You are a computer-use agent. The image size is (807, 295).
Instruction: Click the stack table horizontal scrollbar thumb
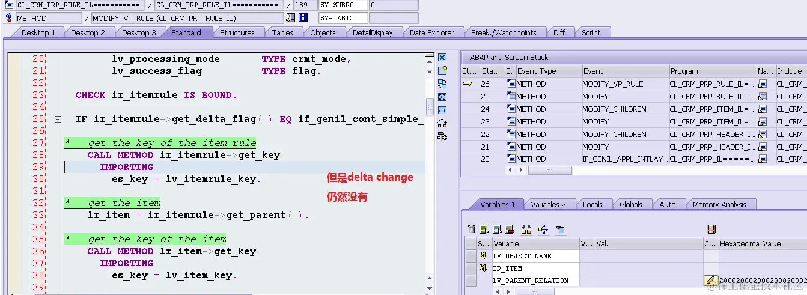(550, 171)
